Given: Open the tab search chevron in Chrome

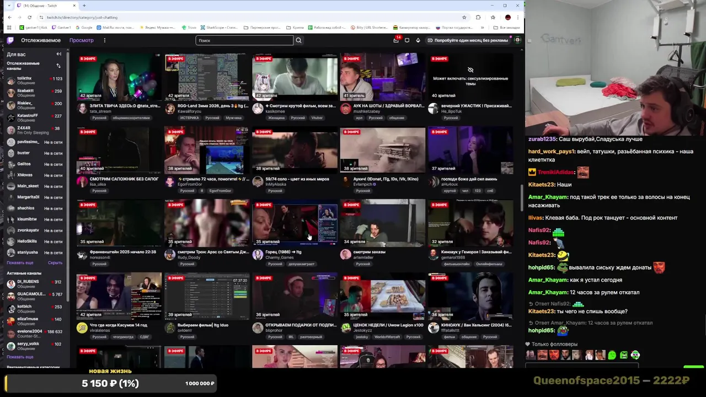Looking at the screenshot, I should click(9, 6).
